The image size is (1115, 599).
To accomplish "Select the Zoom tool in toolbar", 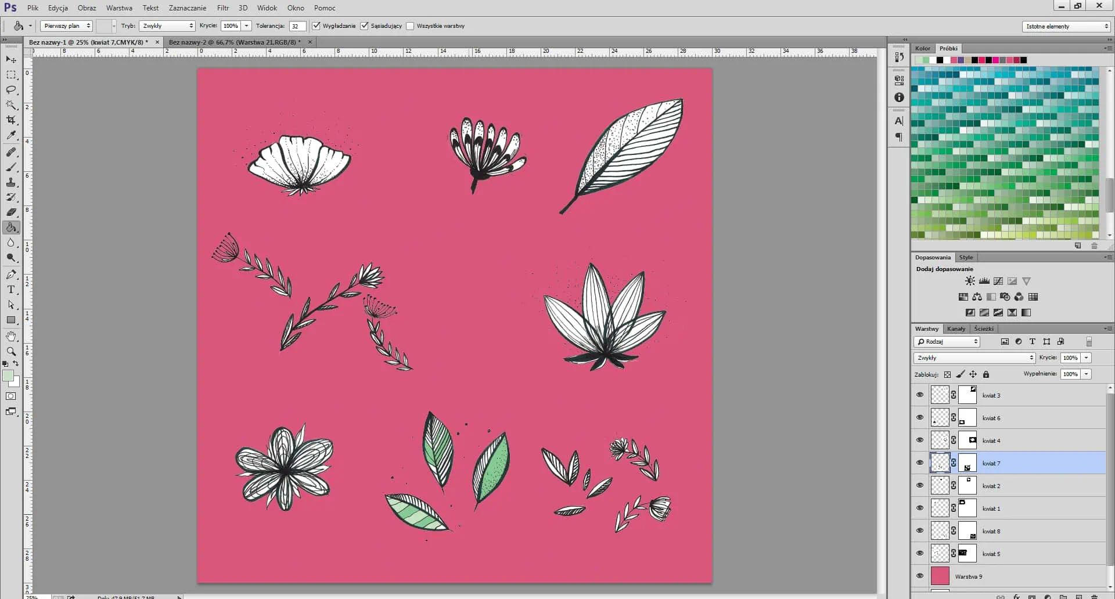I will (x=11, y=352).
